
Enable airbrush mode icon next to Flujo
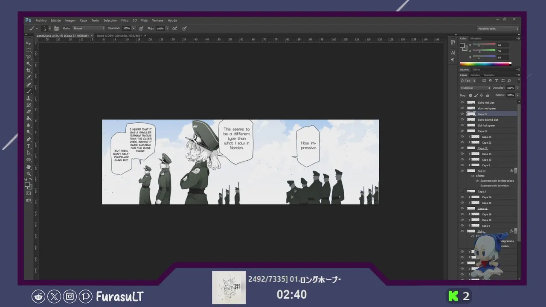175,29
